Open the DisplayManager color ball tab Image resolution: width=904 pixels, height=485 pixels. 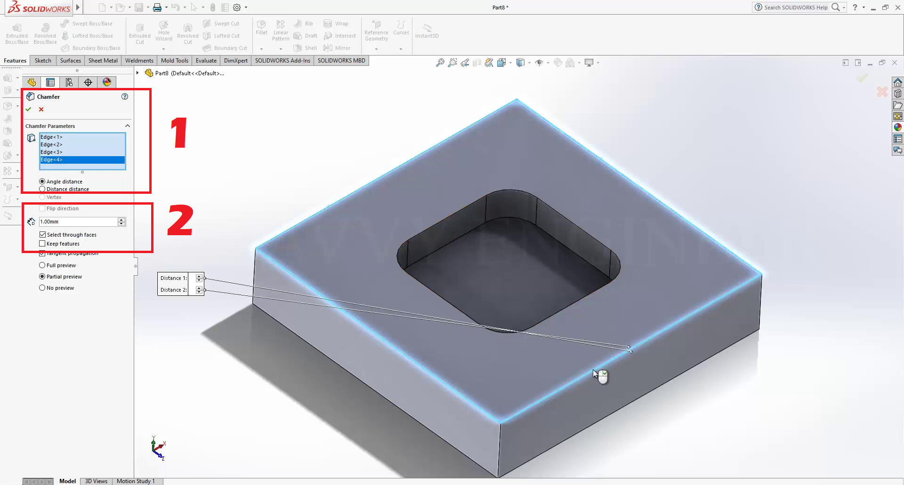[107, 82]
